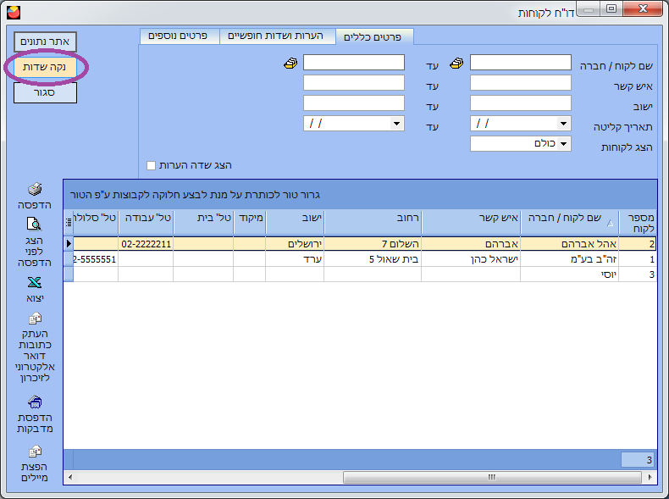Screen dimensions: 669x499
Task: Toggle the 'הצג שדה הערות' checkbox
Action: point(152,165)
